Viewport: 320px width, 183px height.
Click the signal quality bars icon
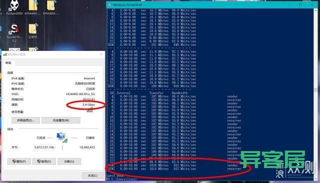(x=90, y=110)
